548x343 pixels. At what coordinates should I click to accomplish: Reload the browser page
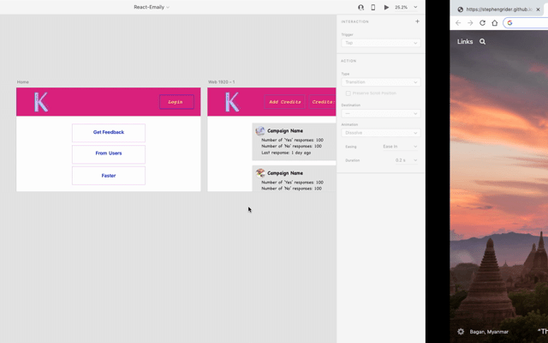click(x=482, y=23)
